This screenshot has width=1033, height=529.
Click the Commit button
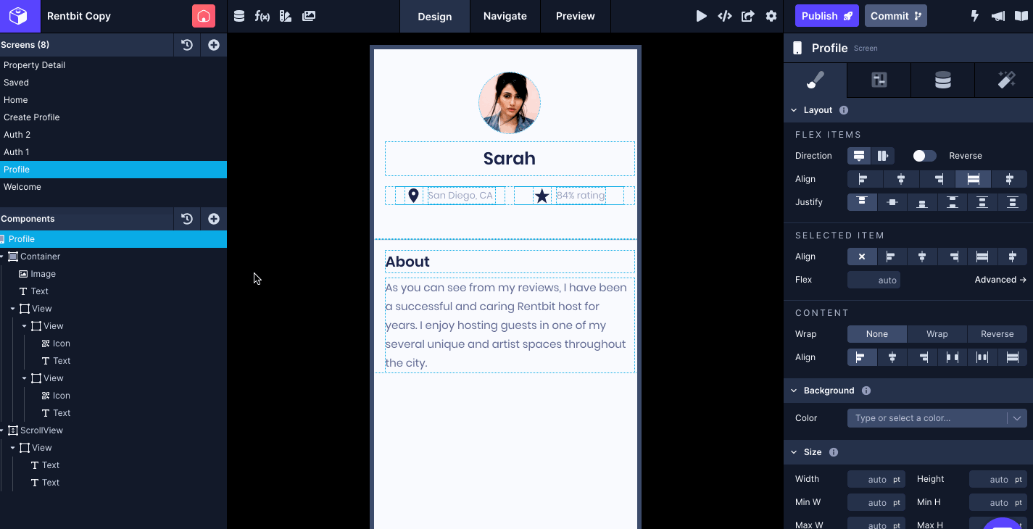tap(895, 16)
